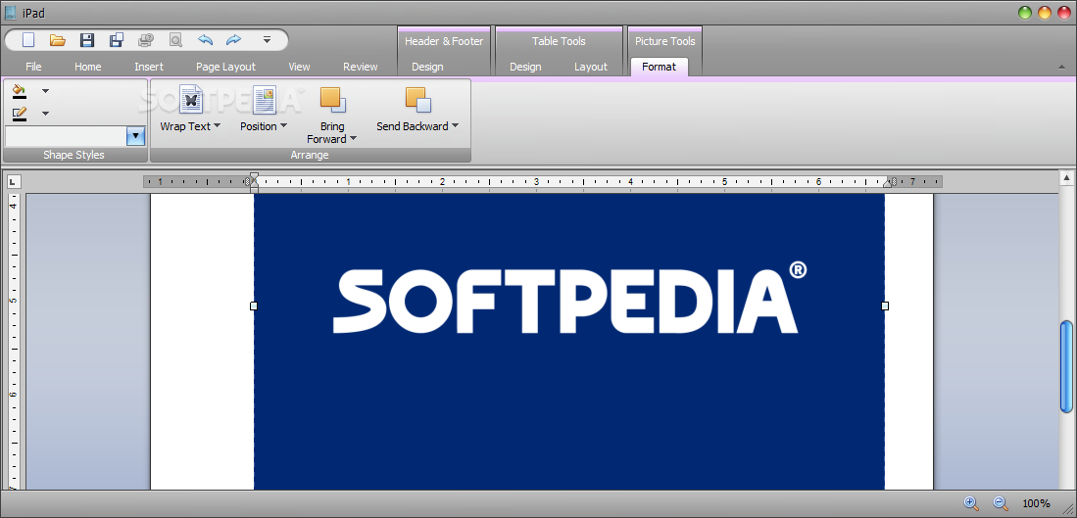Select the Picture Tools Format tab
Image resolution: width=1077 pixels, height=518 pixels.
(x=660, y=67)
